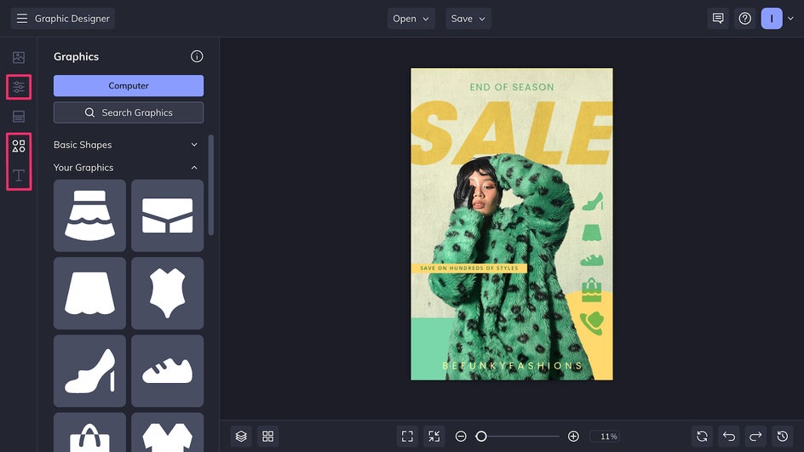The height and width of the screenshot is (452, 804).
Task: Select END OF SEASON text on poster
Action: [x=512, y=87]
